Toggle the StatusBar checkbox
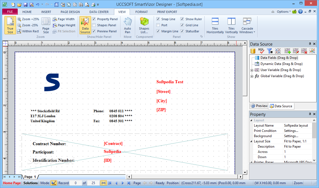The width and height of the screenshot is (319, 188). 182,31
